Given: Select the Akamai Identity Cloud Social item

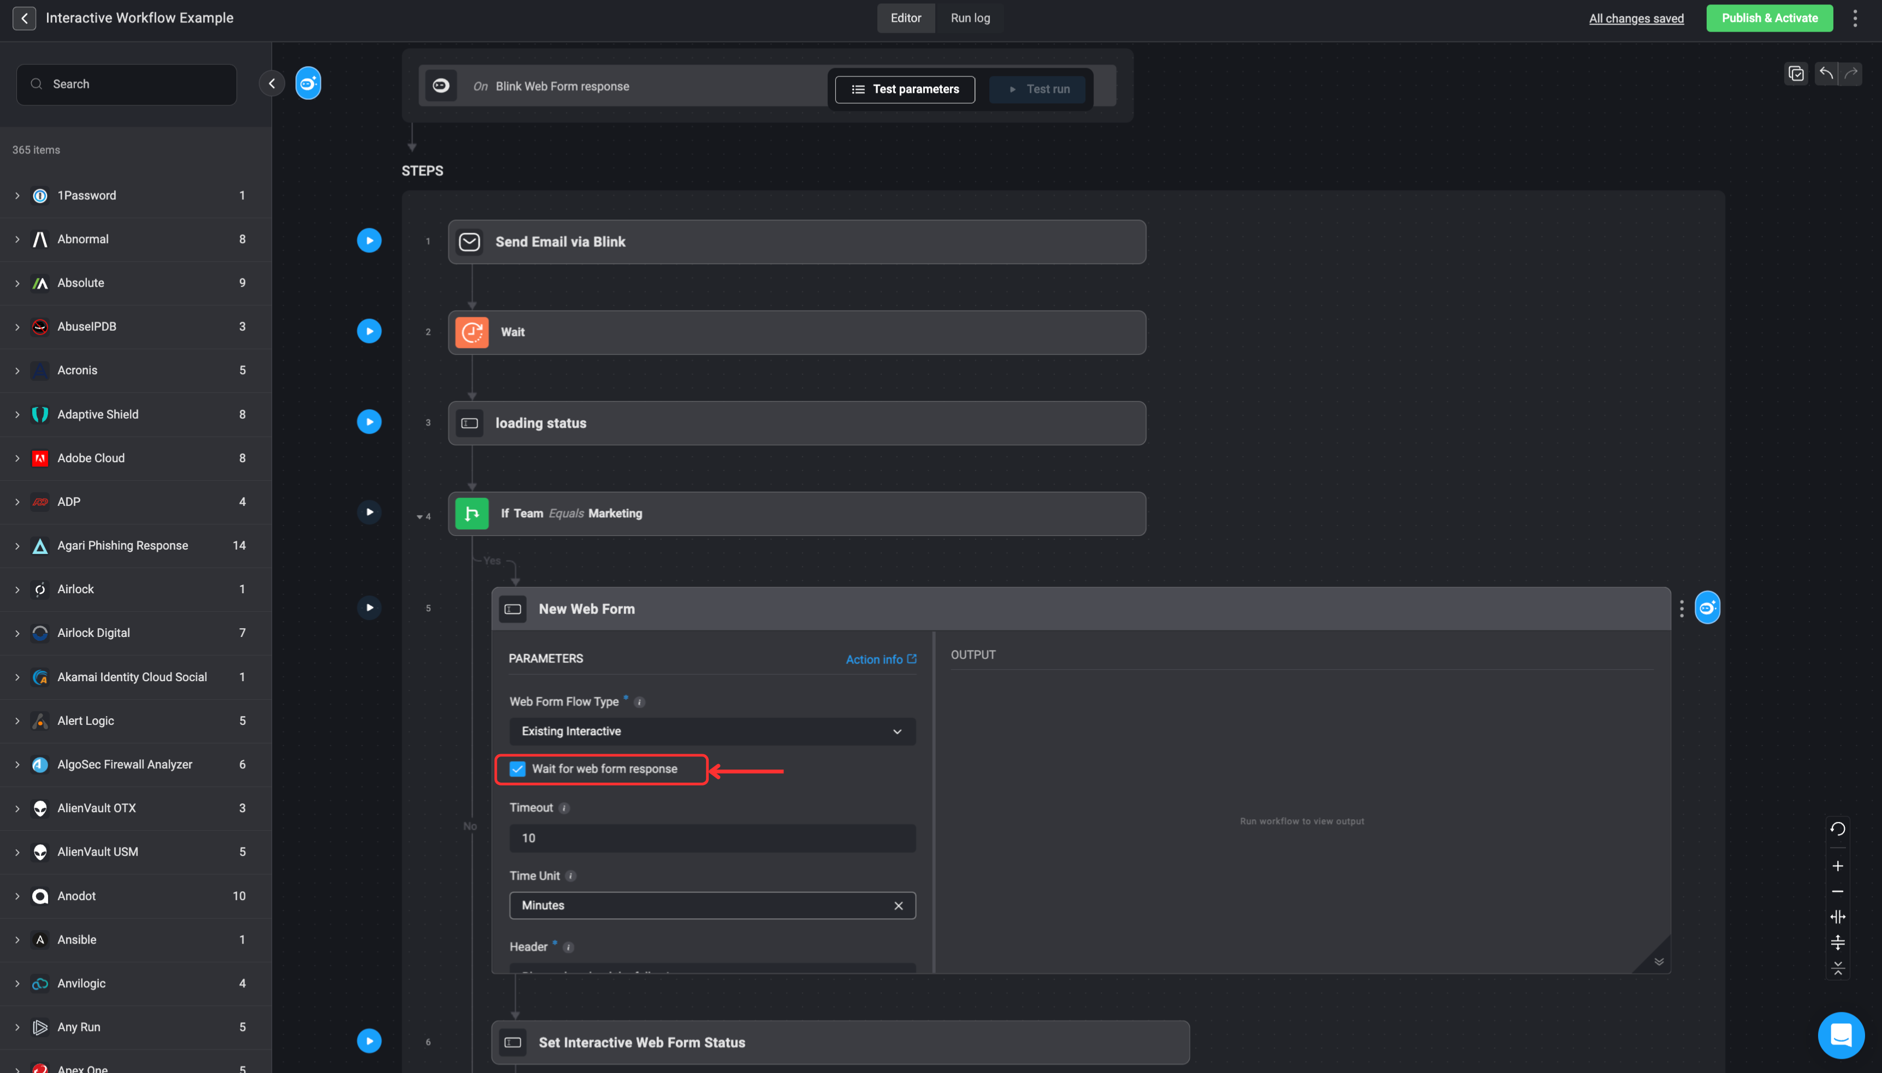Looking at the screenshot, I should [x=135, y=677].
